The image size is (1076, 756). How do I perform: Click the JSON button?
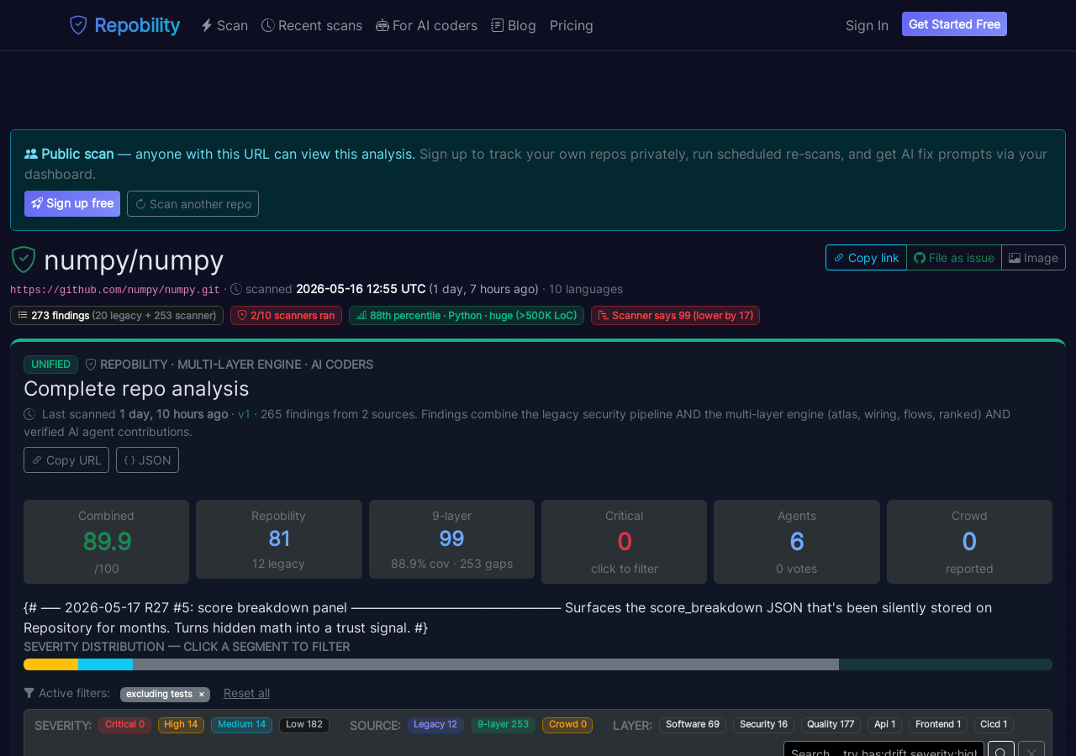click(x=147, y=459)
